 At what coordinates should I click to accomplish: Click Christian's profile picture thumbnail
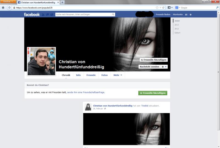coord(41,61)
